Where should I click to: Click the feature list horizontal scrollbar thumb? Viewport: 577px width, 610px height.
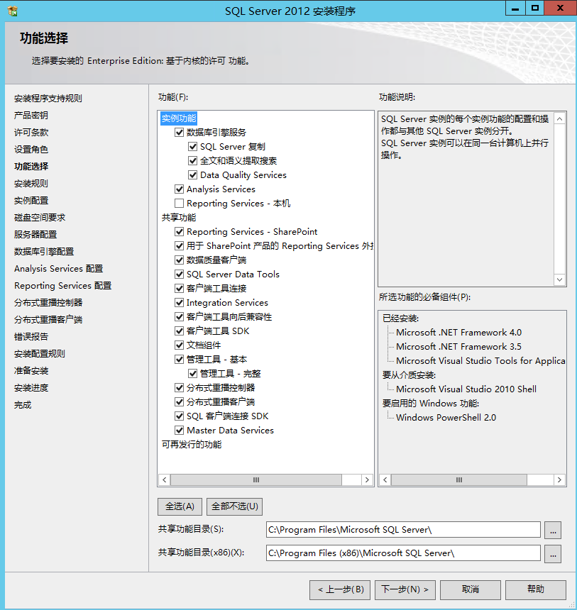[256, 480]
